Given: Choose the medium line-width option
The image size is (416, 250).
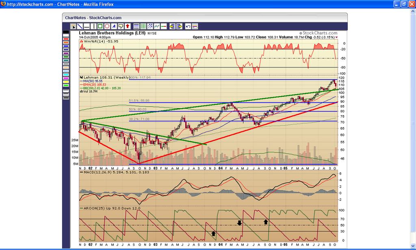Looking at the screenshot, I should 66,95.
